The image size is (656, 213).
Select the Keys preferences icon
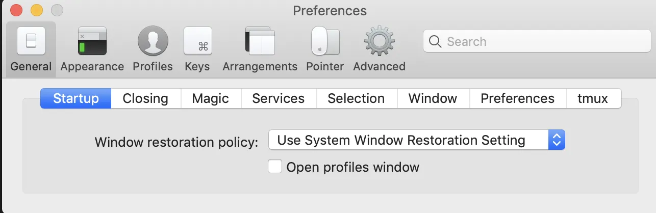pyautogui.click(x=197, y=42)
